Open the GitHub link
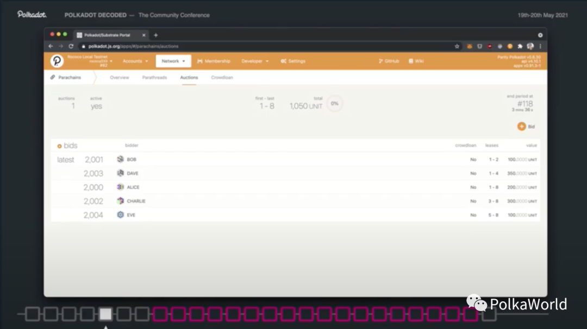 pos(389,61)
